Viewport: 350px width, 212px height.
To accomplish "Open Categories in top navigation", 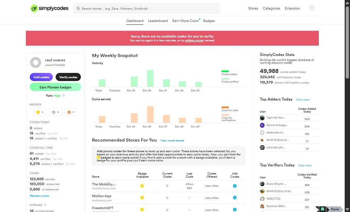I will [x=271, y=8].
